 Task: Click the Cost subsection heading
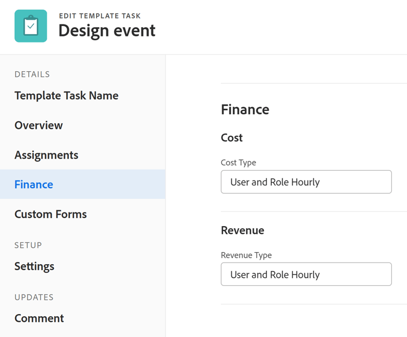[232, 138]
